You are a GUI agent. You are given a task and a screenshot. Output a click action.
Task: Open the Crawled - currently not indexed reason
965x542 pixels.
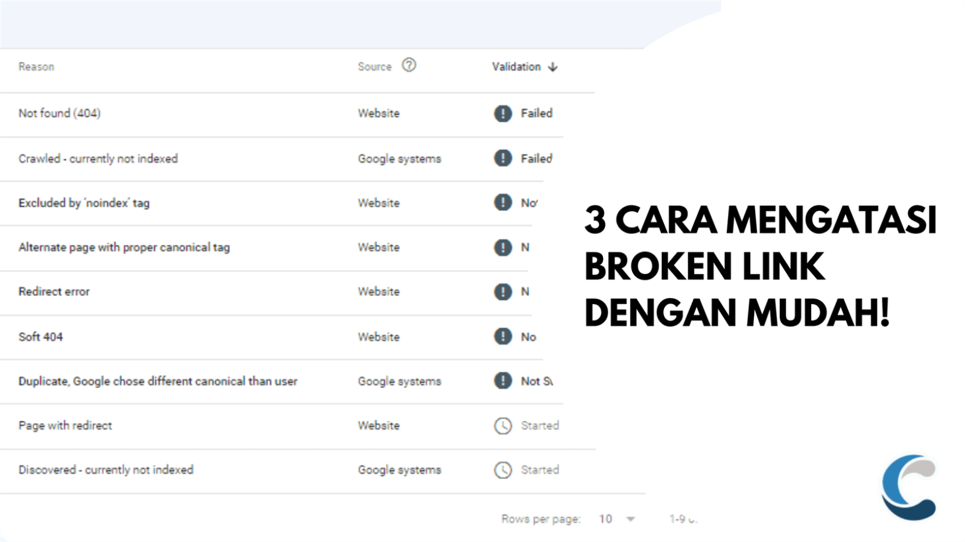click(98, 158)
